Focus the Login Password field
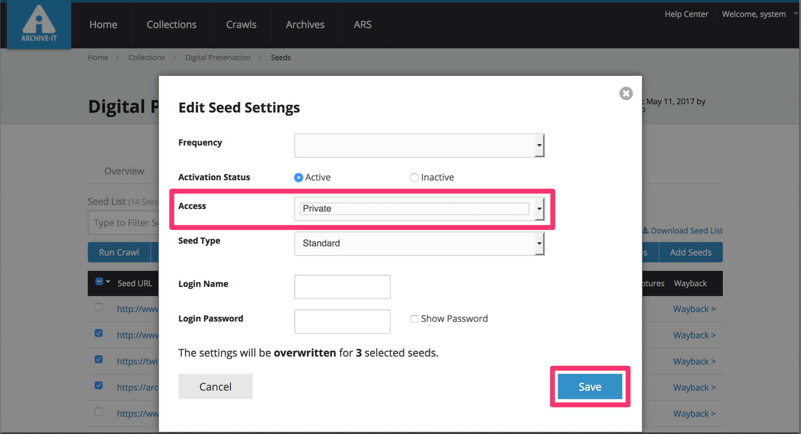This screenshot has width=801, height=434. pyautogui.click(x=342, y=321)
